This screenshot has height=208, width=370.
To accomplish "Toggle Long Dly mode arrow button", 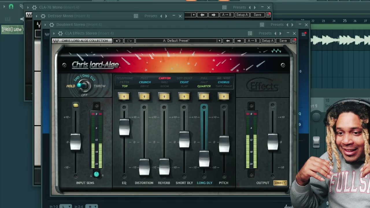I will pos(204,97).
